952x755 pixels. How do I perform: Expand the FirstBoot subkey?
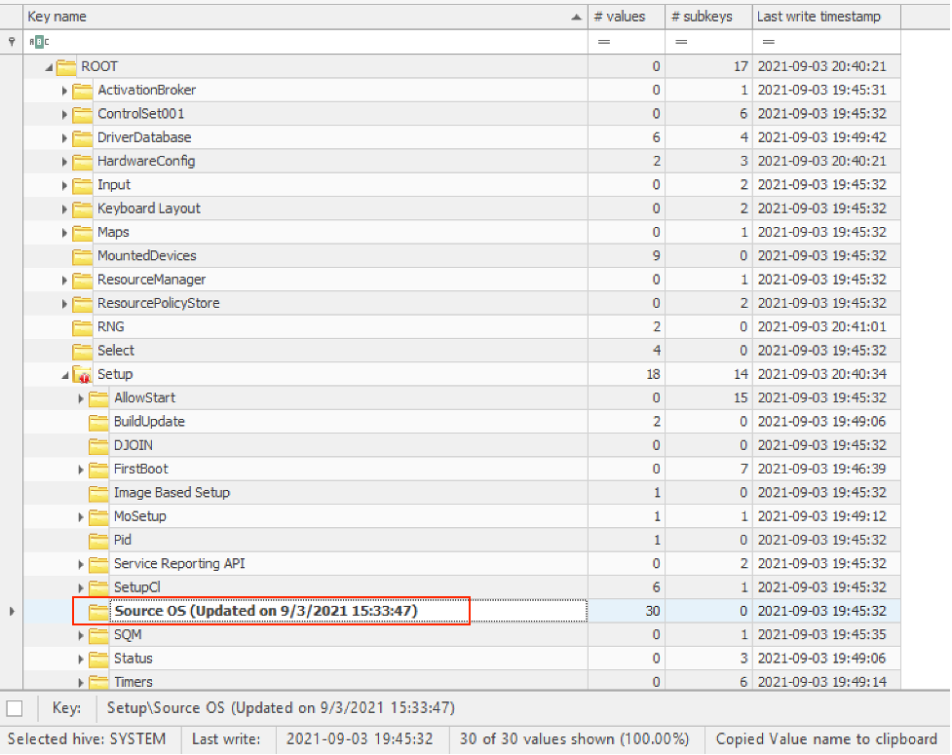point(80,469)
